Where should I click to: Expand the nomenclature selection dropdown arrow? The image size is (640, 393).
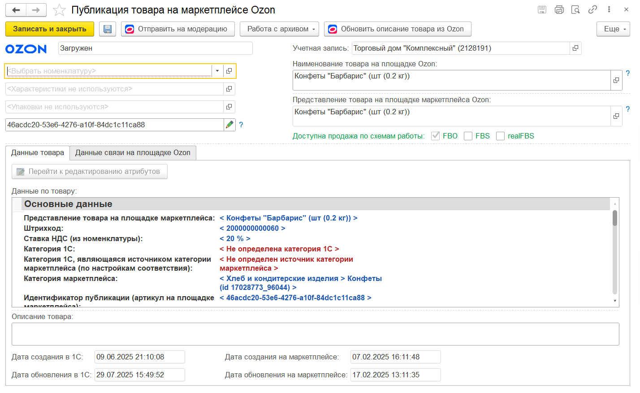[217, 71]
